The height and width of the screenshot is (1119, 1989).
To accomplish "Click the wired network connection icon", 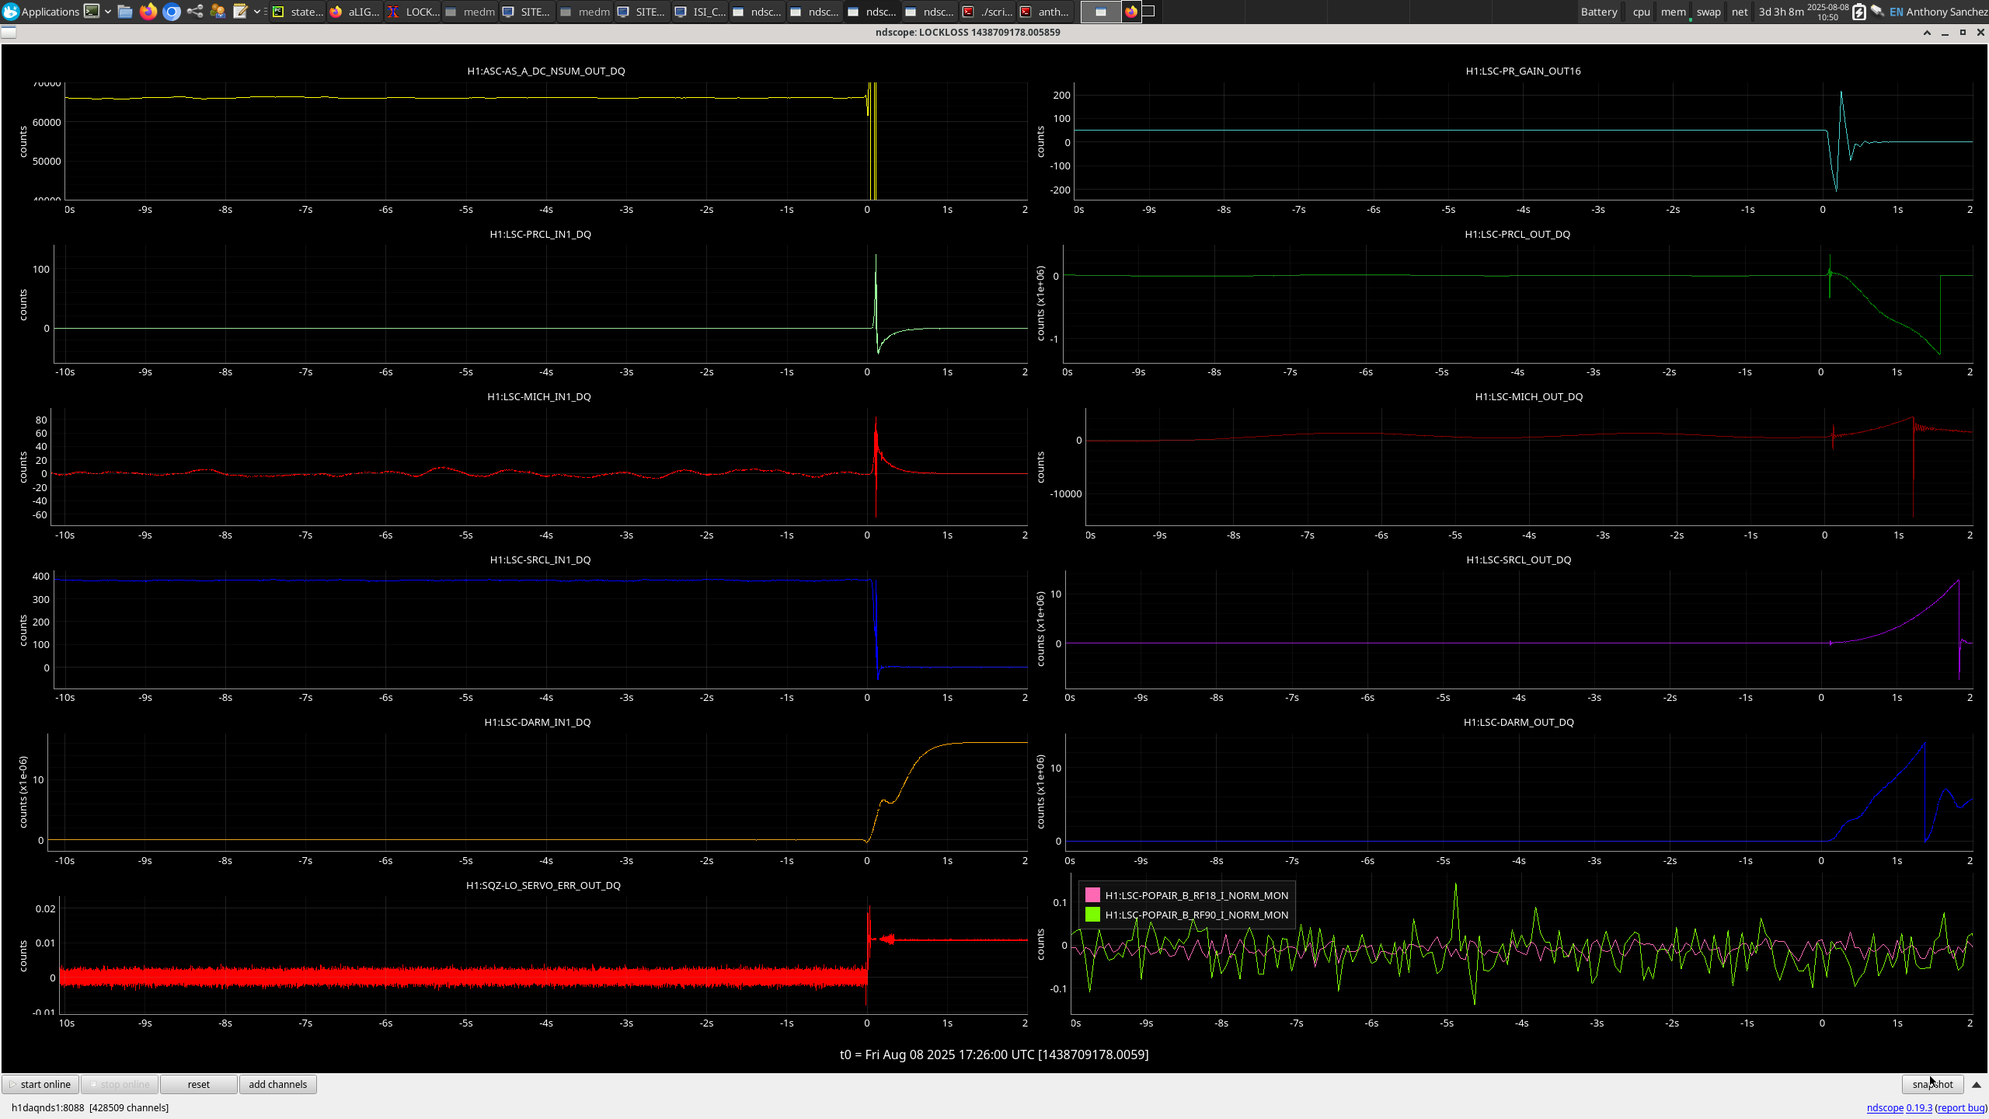I will (1878, 12).
